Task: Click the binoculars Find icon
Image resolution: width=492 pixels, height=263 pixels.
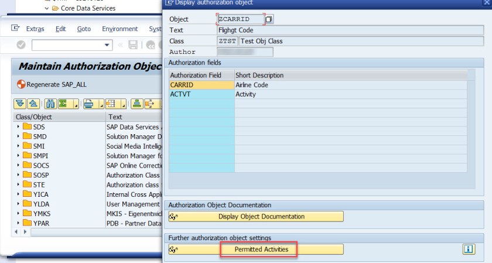Action: click(50, 104)
